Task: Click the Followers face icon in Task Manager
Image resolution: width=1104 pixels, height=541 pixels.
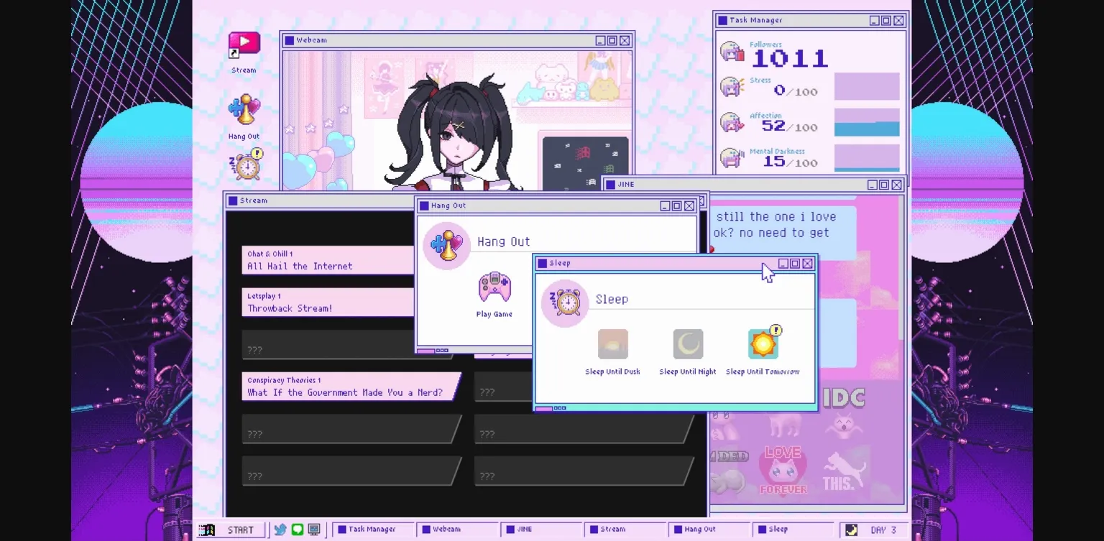Action: point(730,52)
